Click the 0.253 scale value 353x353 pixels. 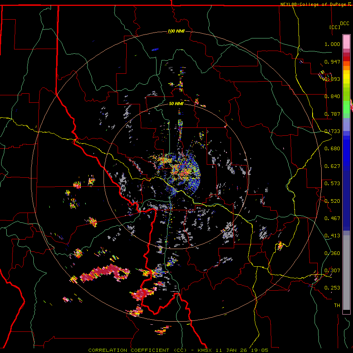[x=332, y=288]
